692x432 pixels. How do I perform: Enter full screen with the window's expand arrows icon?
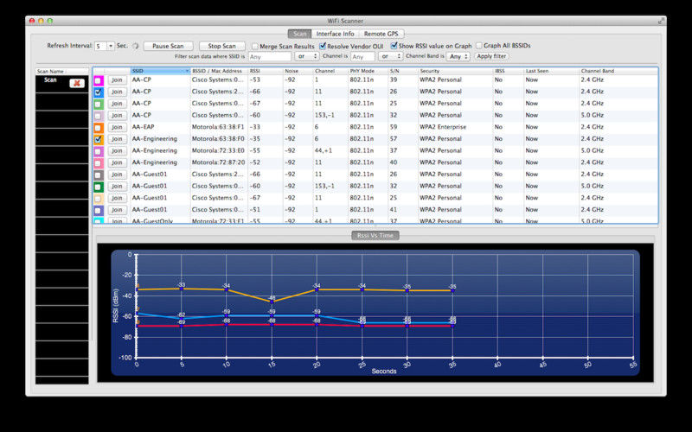click(x=661, y=21)
